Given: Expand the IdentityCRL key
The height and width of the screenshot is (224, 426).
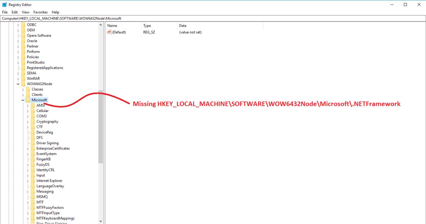Looking at the screenshot, I should (x=28, y=170).
